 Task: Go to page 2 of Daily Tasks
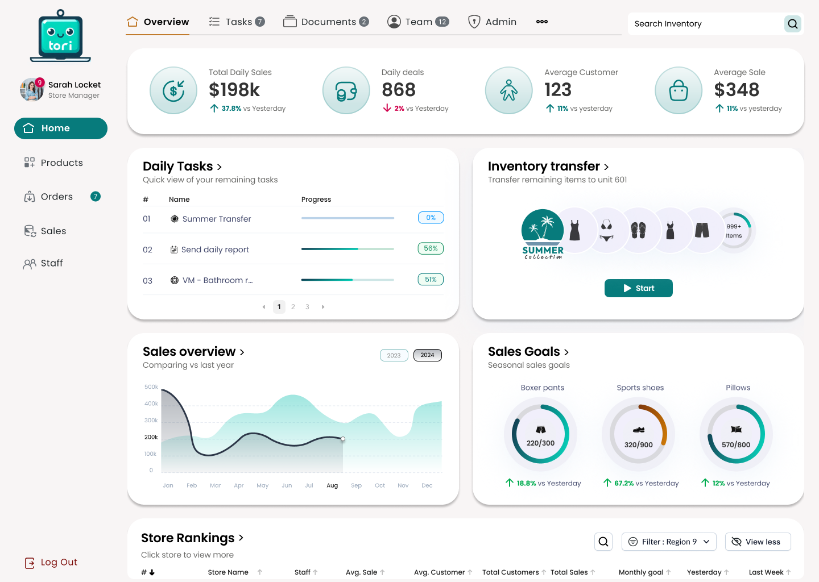(x=293, y=307)
